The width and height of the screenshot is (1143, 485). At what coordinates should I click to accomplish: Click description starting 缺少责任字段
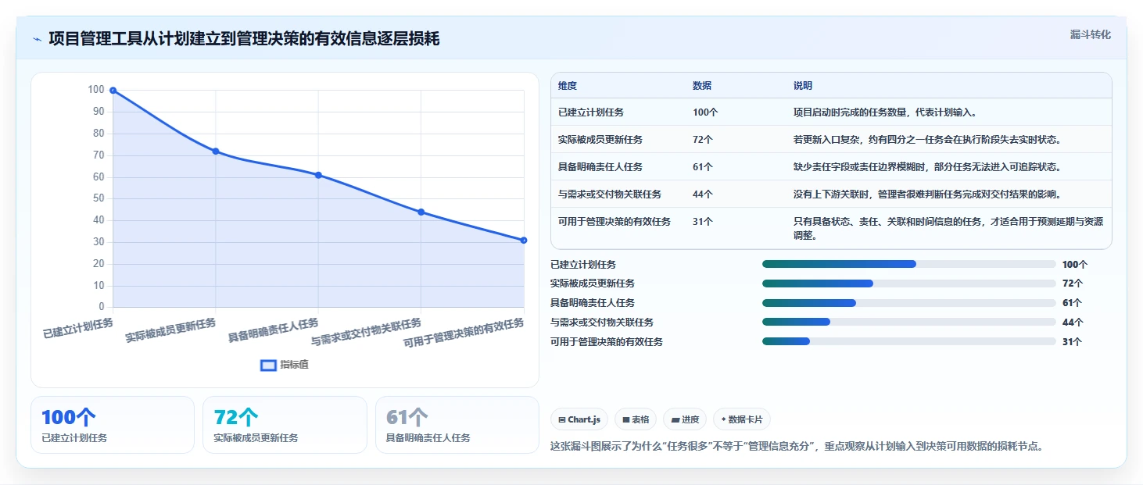926,167
